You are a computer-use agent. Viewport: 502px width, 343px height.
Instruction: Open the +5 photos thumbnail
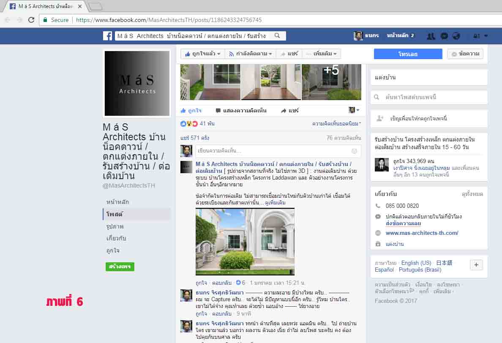click(x=331, y=82)
